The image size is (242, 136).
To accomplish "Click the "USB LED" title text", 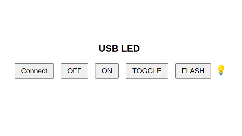I will click(x=119, y=48).
